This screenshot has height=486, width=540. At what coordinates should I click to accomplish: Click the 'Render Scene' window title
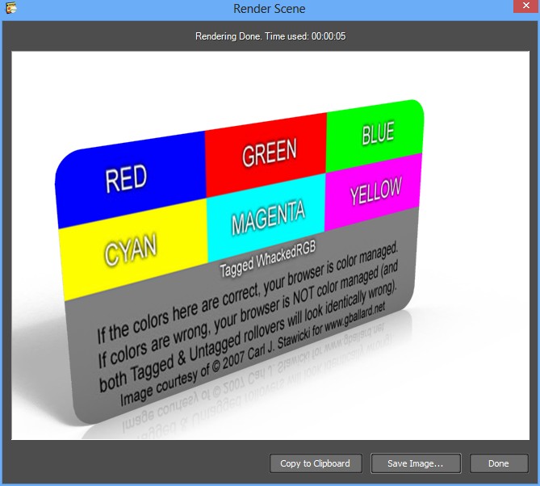click(270, 9)
